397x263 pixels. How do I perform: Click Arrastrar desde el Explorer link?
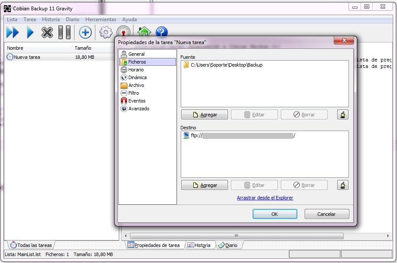tap(265, 198)
